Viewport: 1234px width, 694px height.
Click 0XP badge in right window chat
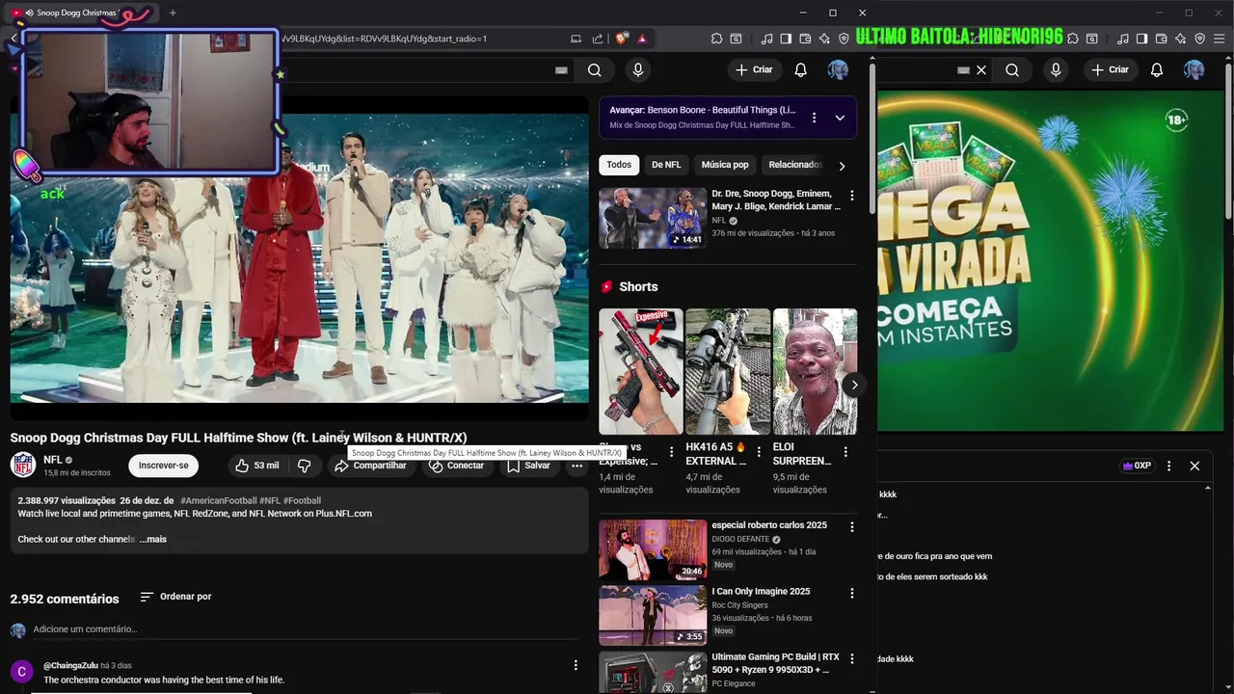pyautogui.click(x=1138, y=466)
